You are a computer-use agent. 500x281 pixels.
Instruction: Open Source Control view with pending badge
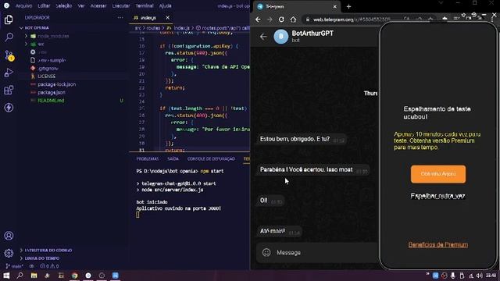[x=9, y=55]
